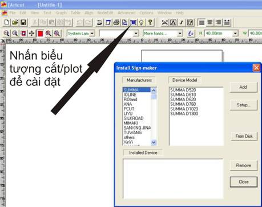Click the greyed-out Redo arrow icon
The width and height of the screenshot is (262, 207).
pos(88,22)
